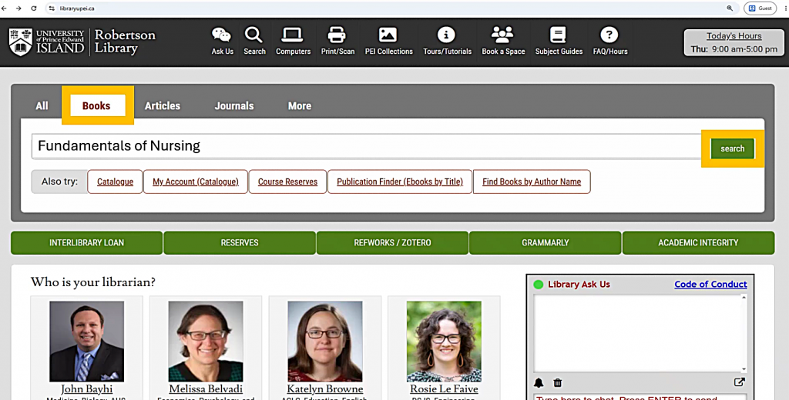Open the Course Reserves link

point(288,182)
